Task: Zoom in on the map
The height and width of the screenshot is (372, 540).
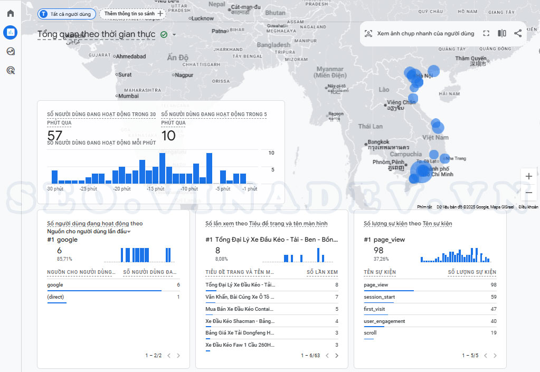Action: click(x=529, y=176)
